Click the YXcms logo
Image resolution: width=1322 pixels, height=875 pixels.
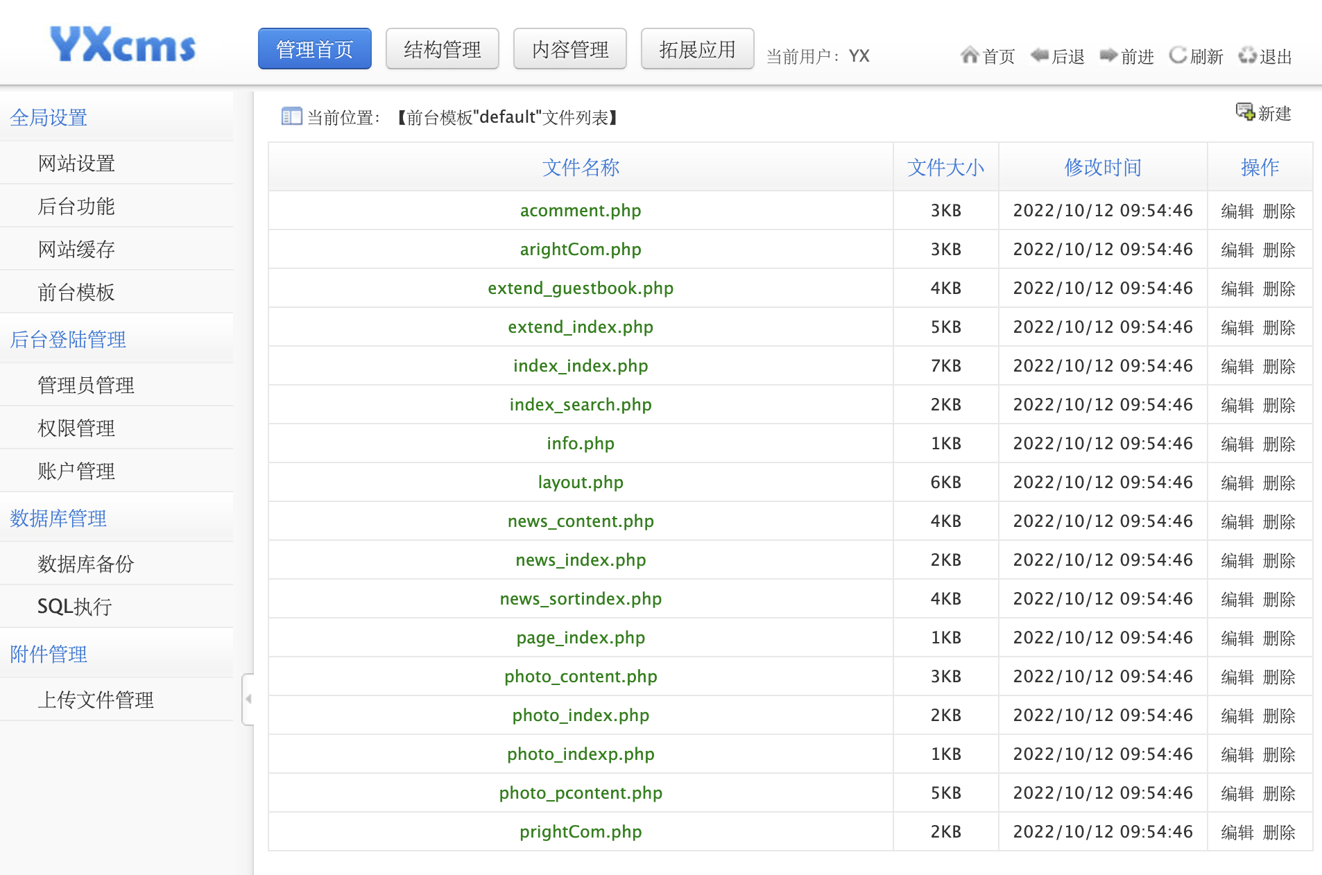coord(123,44)
